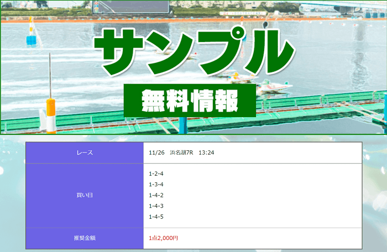Click the 1-3-4 betting combination

point(156,184)
